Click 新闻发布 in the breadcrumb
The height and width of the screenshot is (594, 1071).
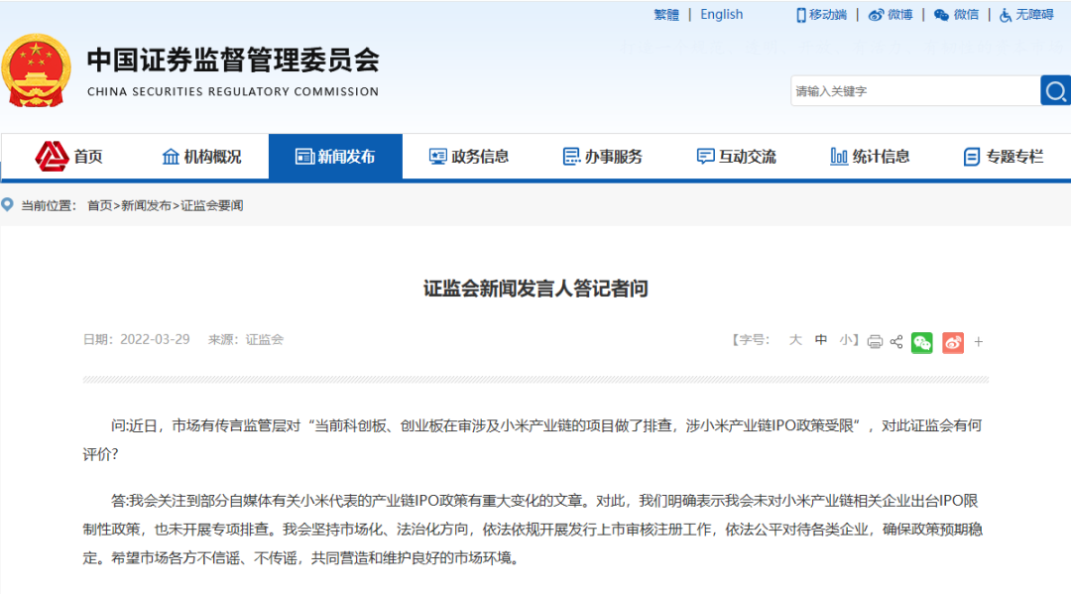pos(146,205)
